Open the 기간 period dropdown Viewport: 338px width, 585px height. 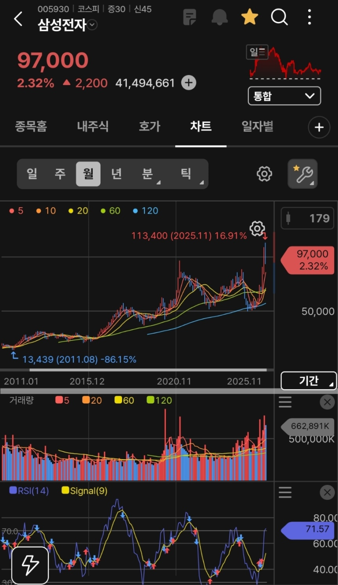(309, 381)
